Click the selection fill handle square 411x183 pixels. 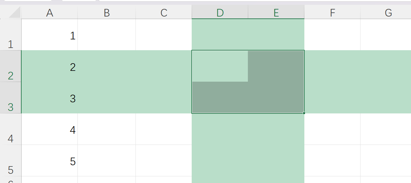click(304, 113)
